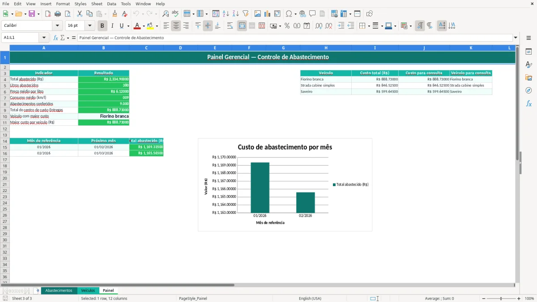The image size is (537, 302).
Task: Insert a pivot table
Action: click(277, 14)
